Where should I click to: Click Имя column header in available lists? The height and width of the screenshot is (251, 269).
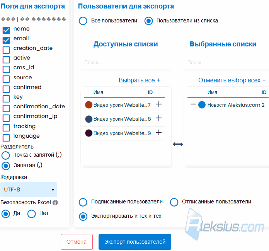98,92
